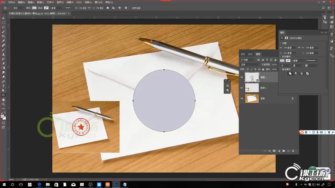The width and height of the screenshot is (335, 188).
Task: Click the new group folder icon
Action: coord(284,151)
